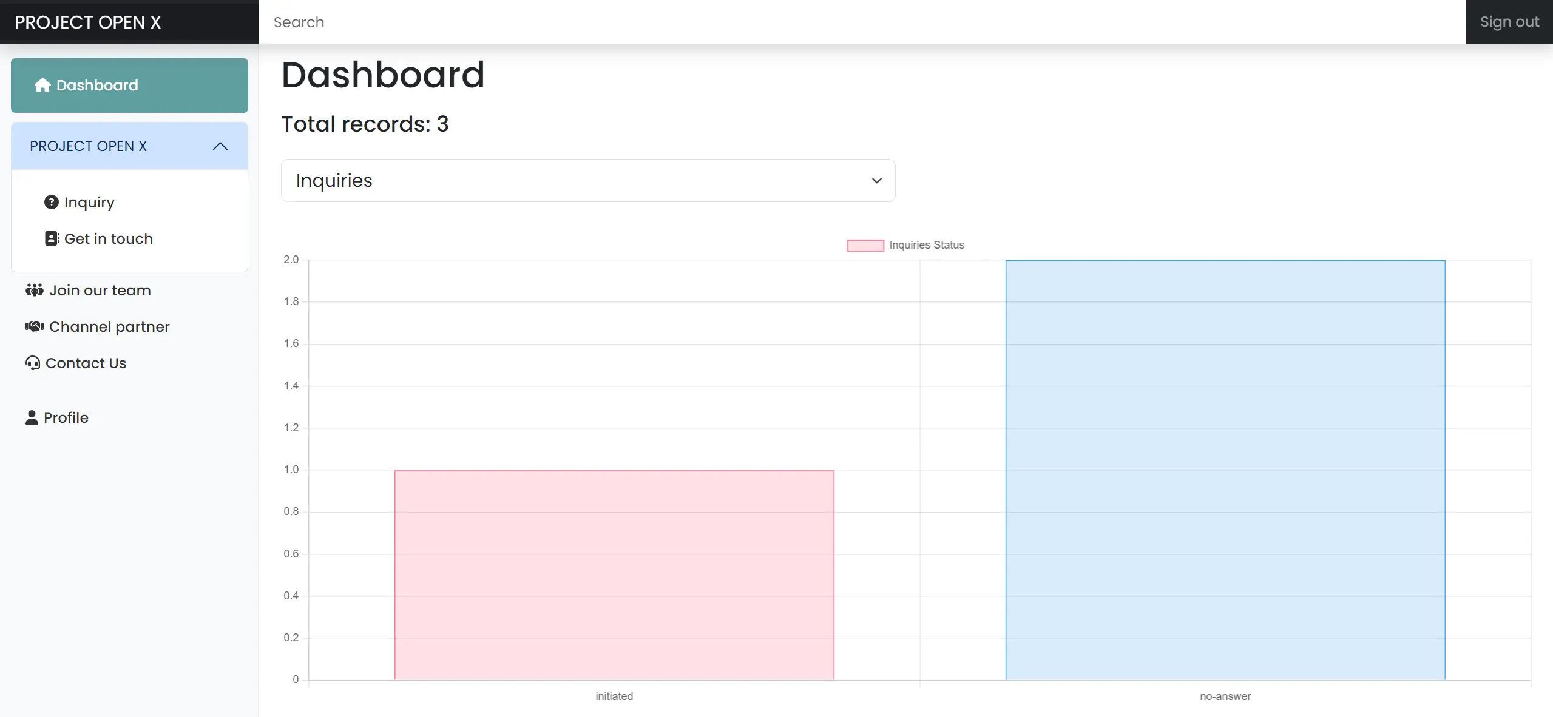Viewport: 1553px width, 717px height.
Task: Focus the Search input field
Action: [862, 22]
